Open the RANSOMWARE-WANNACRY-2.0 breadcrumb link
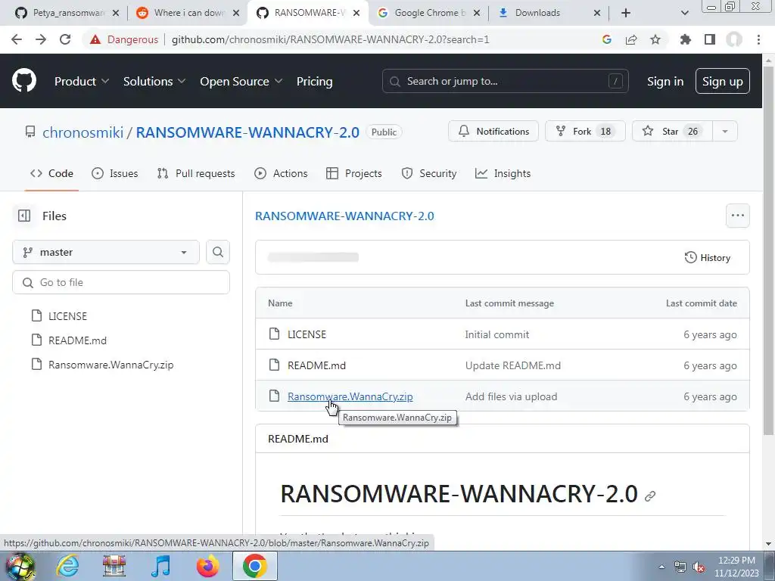The height and width of the screenshot is (581, 775). pyautogui.click(x=344, y=216)
